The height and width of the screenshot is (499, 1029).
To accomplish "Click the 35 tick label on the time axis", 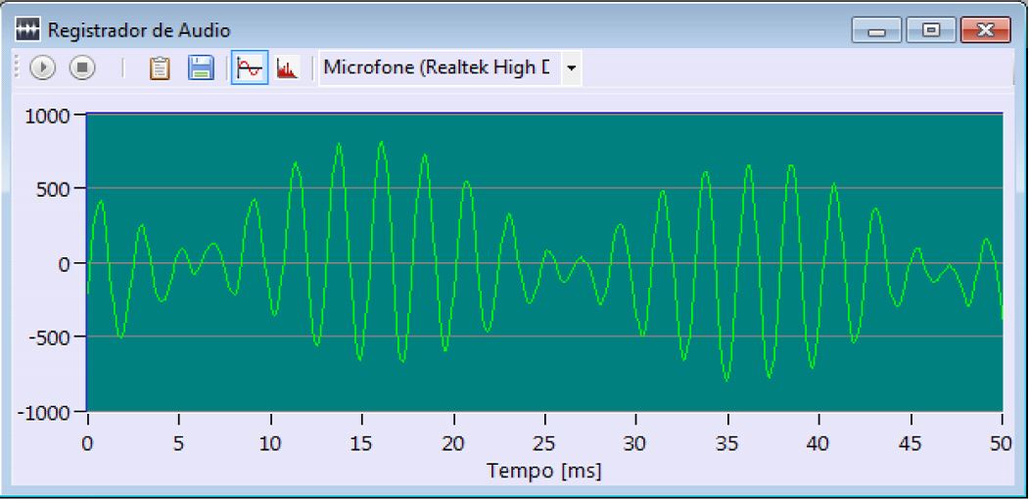I will pyautogui.click(x=727, y=444).
